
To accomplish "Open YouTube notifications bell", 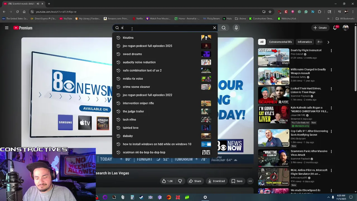I will [x=335, y=28].
